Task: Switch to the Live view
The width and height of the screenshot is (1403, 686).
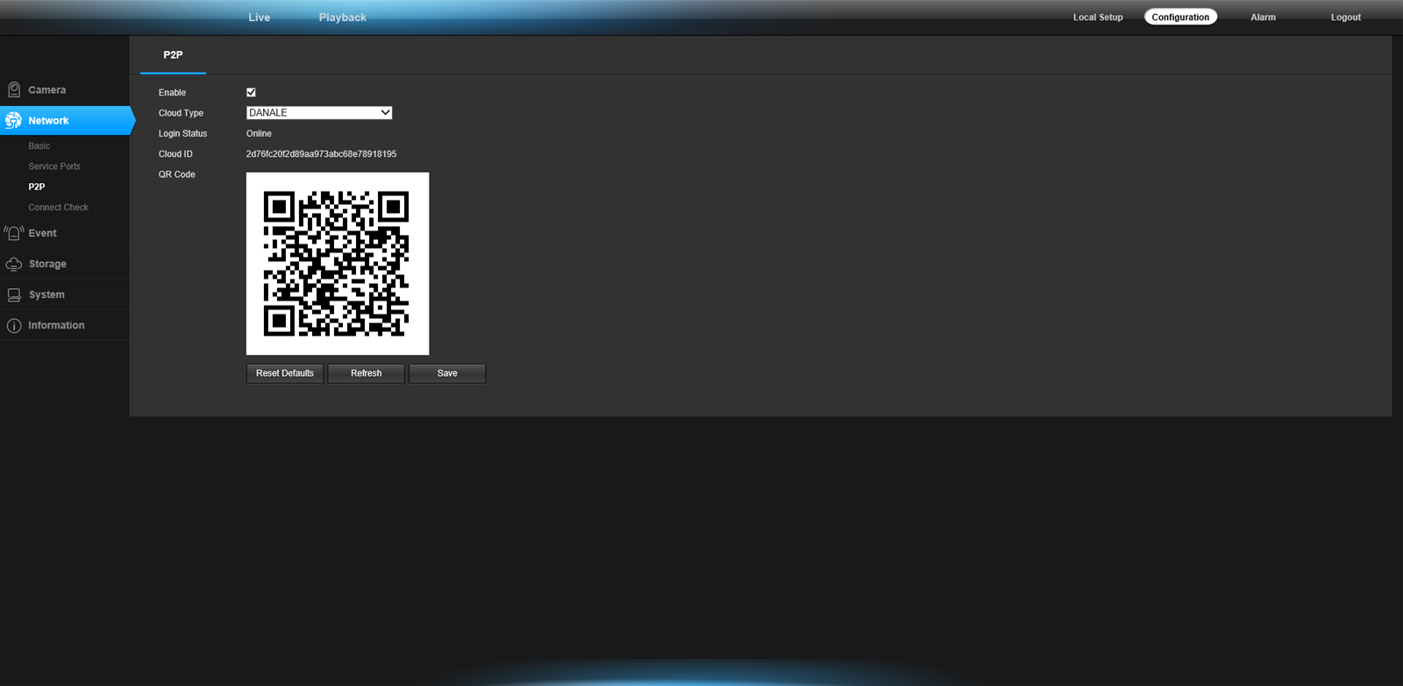Action: 259,18
